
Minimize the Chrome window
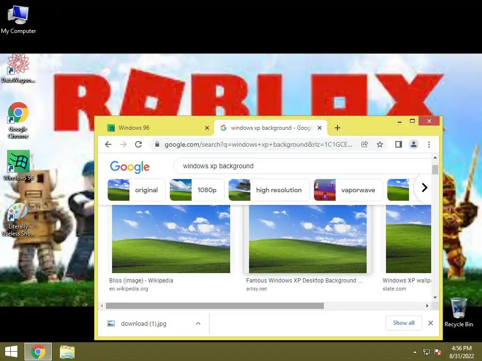400,122
